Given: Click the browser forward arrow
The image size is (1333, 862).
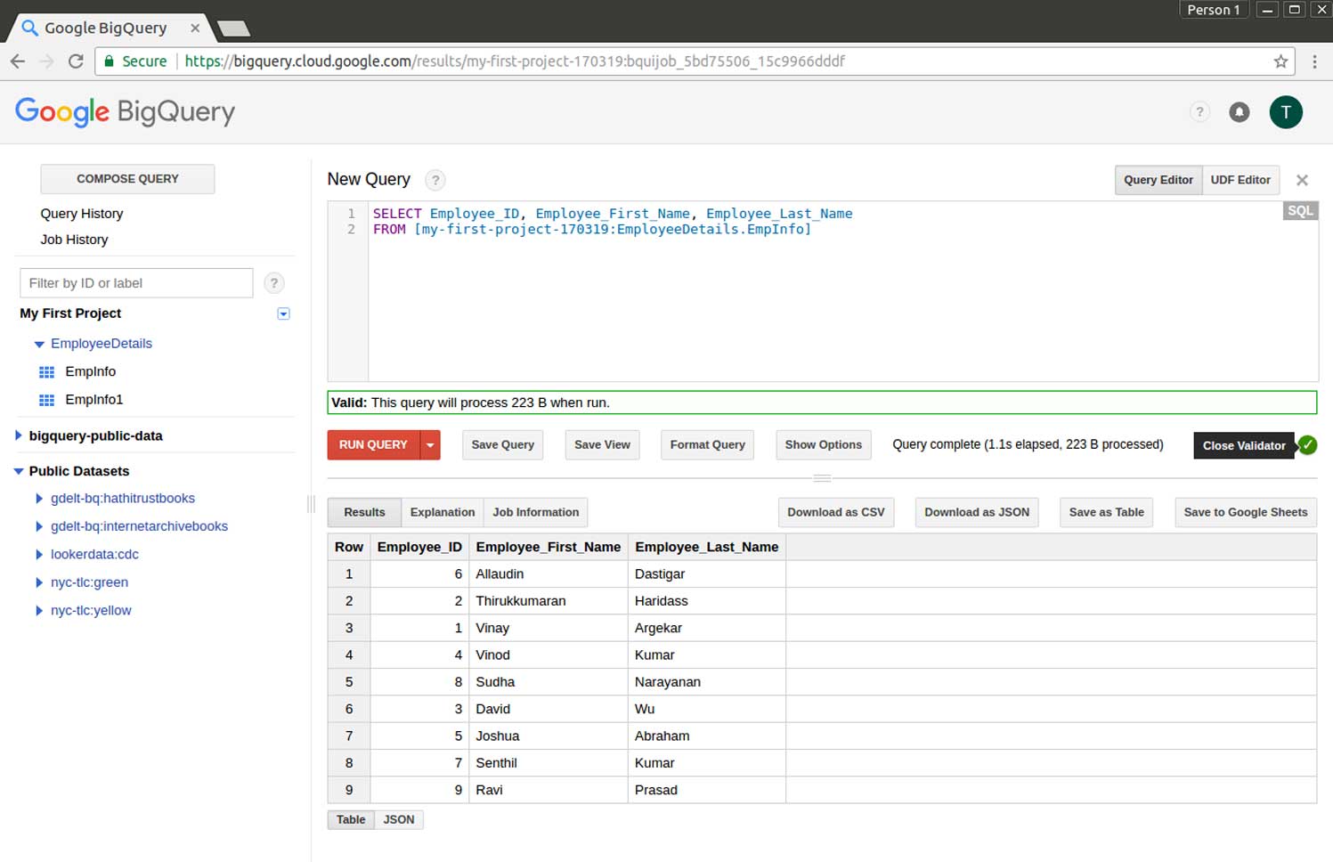Looking at the screenshot, I should [x=46, y=61].
